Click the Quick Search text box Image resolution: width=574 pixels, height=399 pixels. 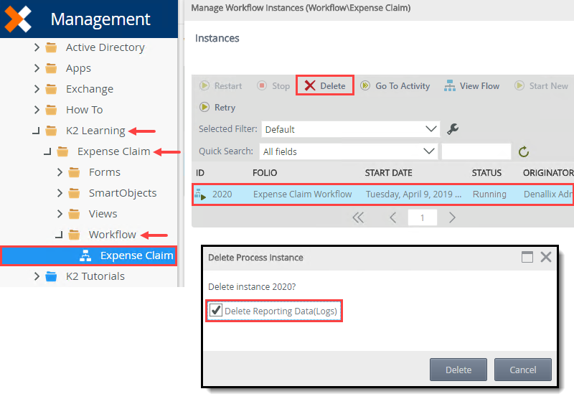pos(476,151)
